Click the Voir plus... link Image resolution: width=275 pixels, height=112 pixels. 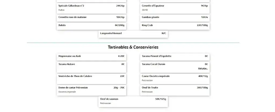[203, 69]
